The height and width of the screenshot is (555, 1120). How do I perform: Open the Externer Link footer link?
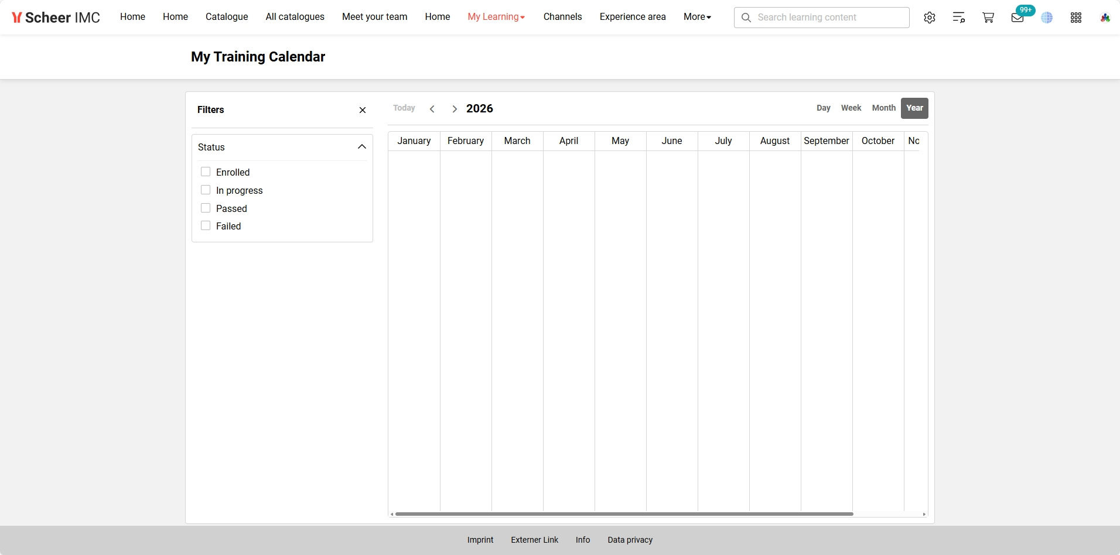tap(534, 540)
